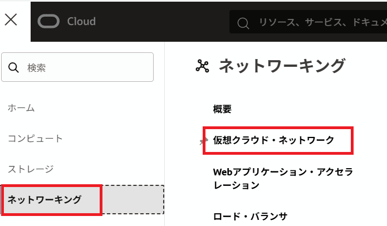This screenshot has width=387, height=226.
Task: Focus the リソース、サービス header search field
Action: [317, 23]
